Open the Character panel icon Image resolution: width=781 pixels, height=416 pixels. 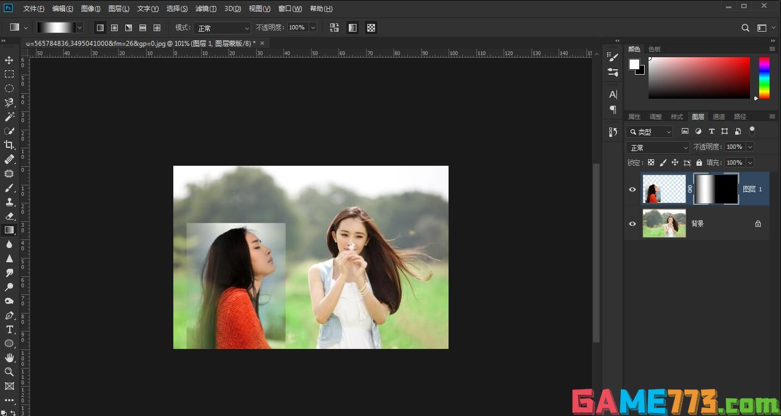(613, 94)
